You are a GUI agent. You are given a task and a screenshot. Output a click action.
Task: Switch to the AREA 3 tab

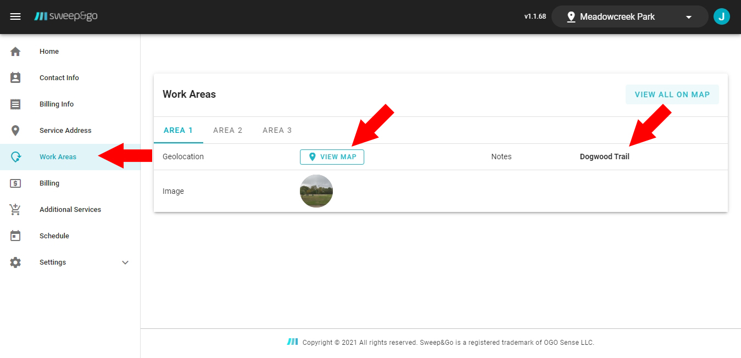pos(277,130)
